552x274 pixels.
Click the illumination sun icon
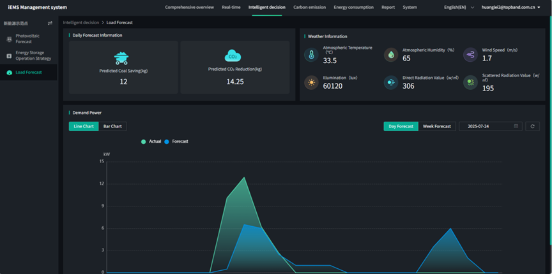point(311,83)
